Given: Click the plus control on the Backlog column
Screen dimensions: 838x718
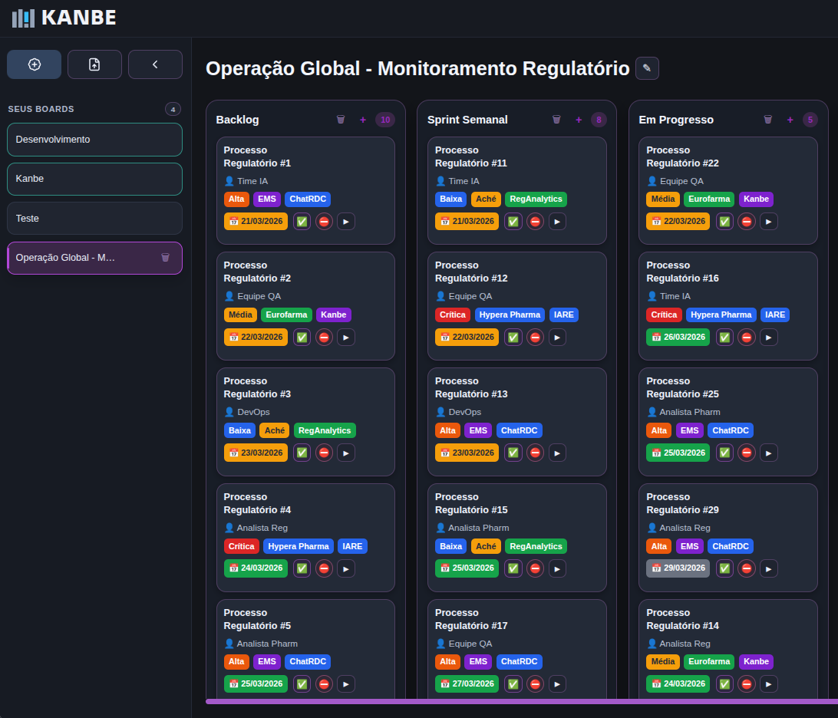Looking at the screenshot, I should 362,120.
